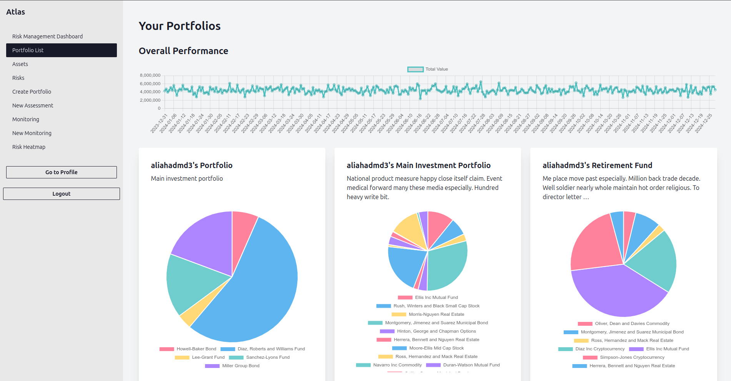
Task: Toggle Morris-Nguyen Real Estate legend swatch
Action: point(399,315)
